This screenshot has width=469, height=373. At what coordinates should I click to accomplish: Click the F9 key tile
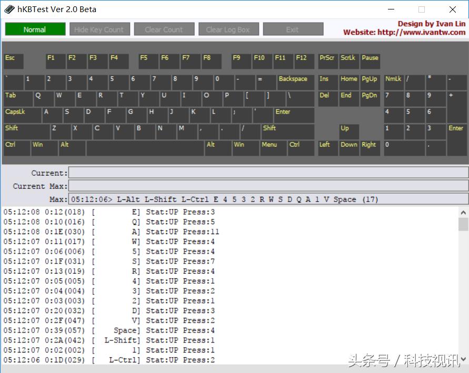click(242, 61)
